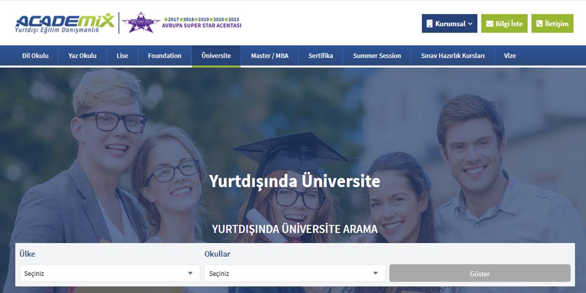The image size is (586, 293).
Task: Click the building icon on Kurumsal
Action: click(429, 24)
